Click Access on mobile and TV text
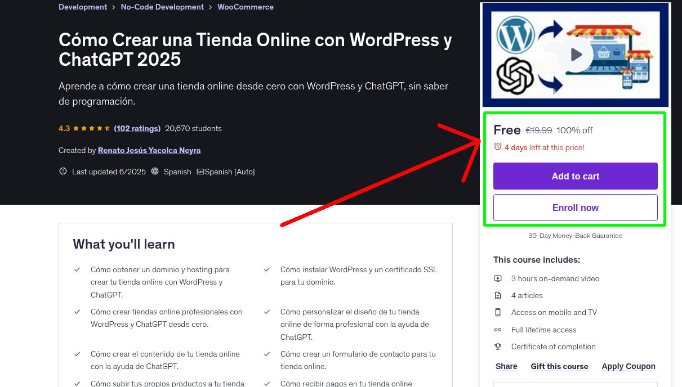The height and width of the screenshot is (387, 682). point(554,312)
